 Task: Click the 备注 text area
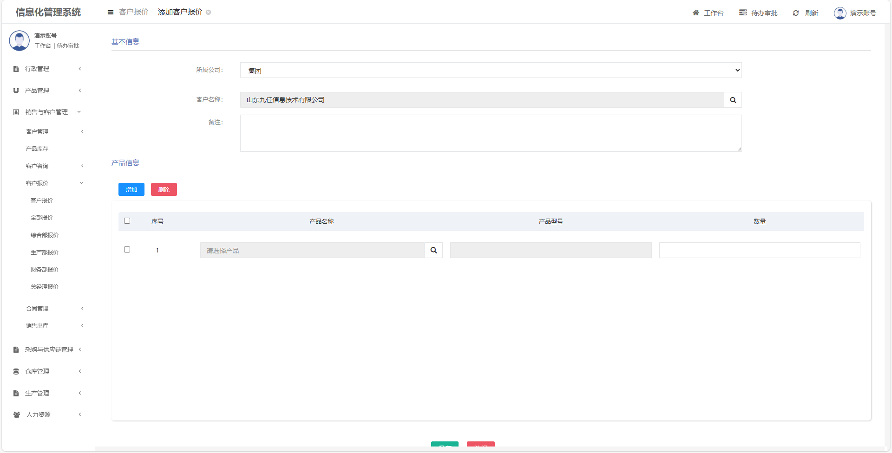(491, 133)
